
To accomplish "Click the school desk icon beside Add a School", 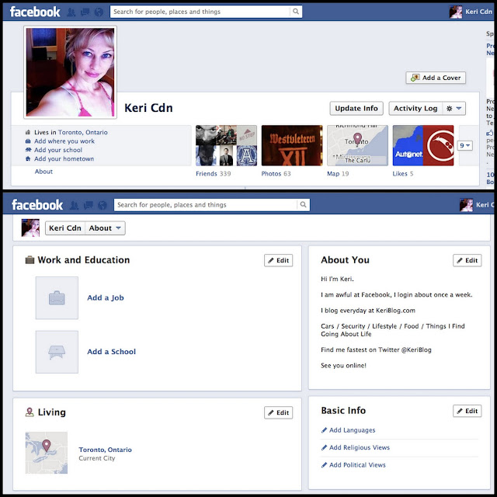I will (x=57, y=352).
